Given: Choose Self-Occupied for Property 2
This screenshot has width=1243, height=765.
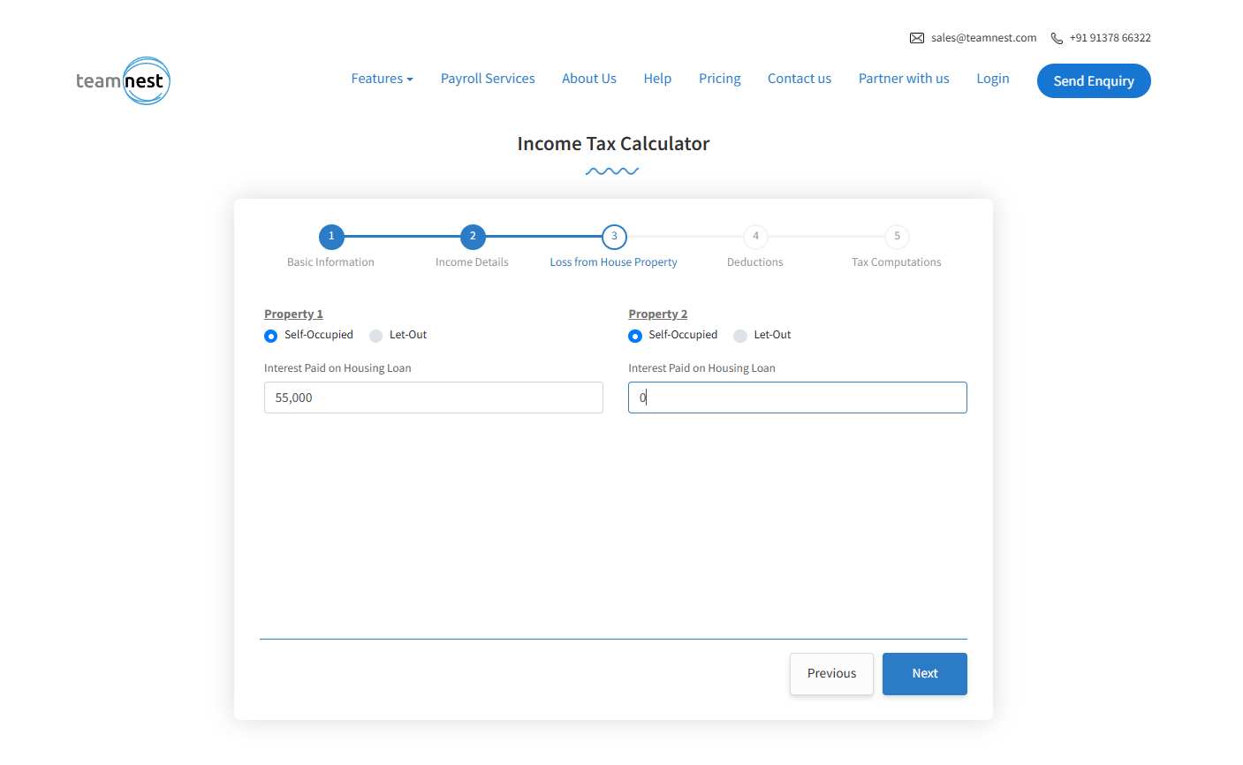Looking at the screenshot, I should (x=635, y=336).
